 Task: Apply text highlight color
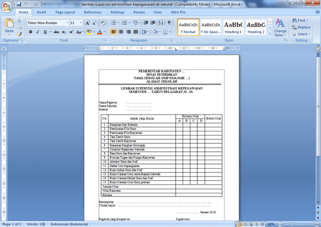pyautogui.click(x=89, y=32)
